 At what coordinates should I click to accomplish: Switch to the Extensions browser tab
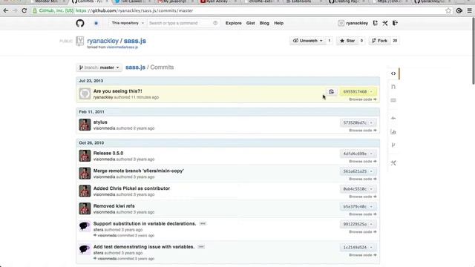coord(300,1)
